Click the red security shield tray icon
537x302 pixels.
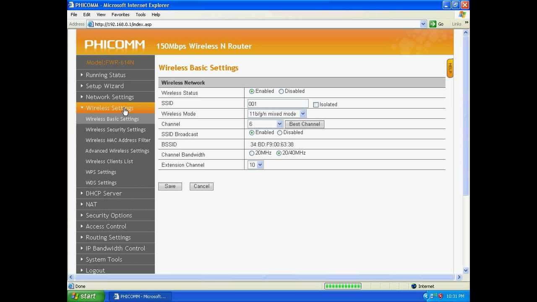click(x=440, y=296)
